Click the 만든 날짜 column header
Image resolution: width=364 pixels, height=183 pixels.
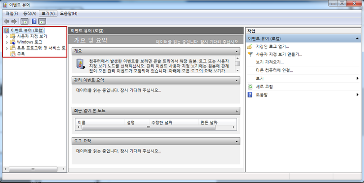[x=209, y=122]
